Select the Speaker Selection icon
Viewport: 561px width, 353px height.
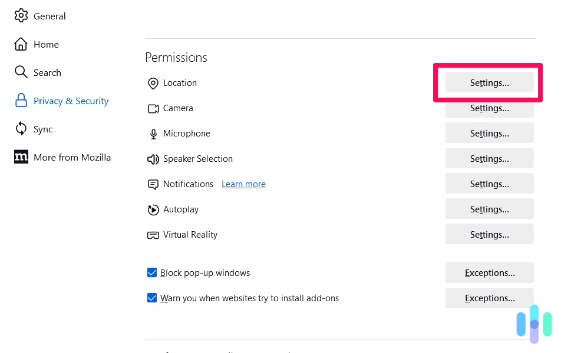coord(153,159)
